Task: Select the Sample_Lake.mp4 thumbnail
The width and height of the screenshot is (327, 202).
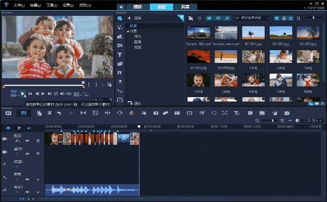Action: 226,33
